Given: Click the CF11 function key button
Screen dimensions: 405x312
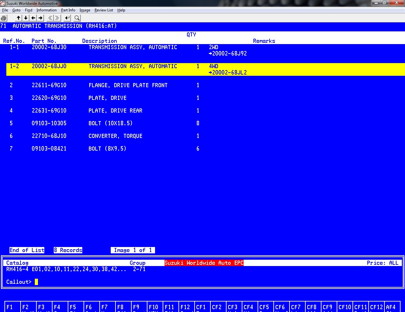Looking at the screenshot, I should (361, 307).
